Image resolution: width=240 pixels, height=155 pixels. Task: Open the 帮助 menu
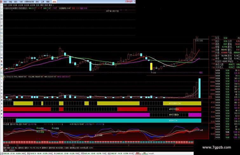pyautogui.click(x=48, y=2)
